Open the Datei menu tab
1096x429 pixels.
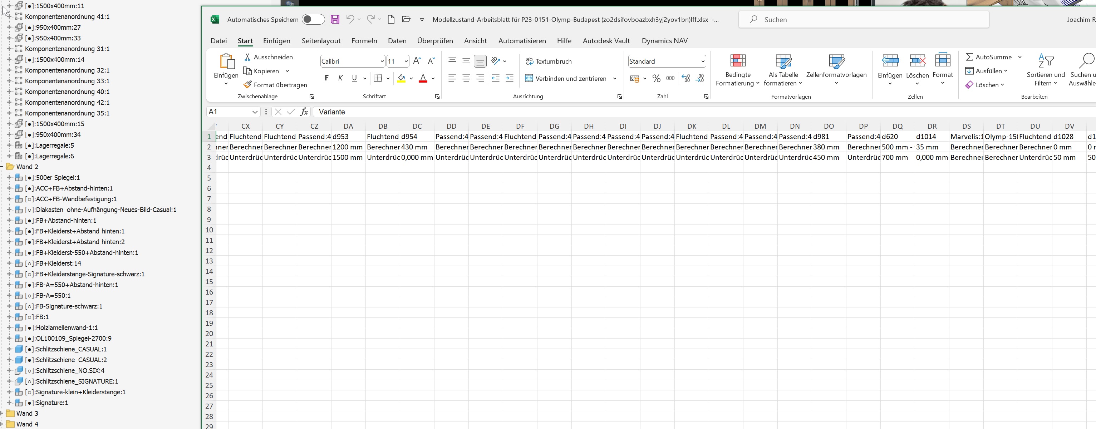tap(219, 41)
